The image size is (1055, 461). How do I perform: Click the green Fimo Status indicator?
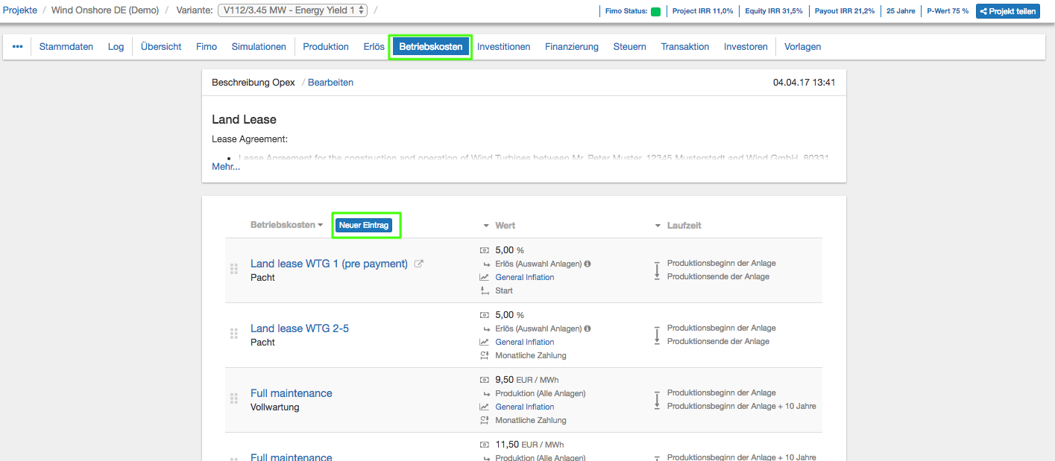click(x=655, y=11)
